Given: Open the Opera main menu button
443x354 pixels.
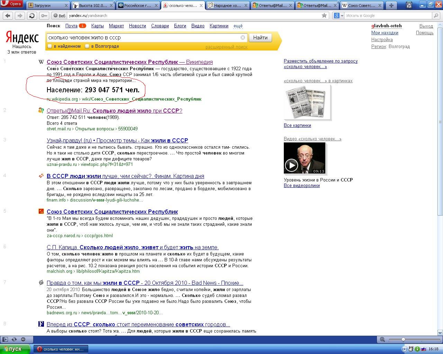Looking at the screenshot, I should click(x=12, y=4).
